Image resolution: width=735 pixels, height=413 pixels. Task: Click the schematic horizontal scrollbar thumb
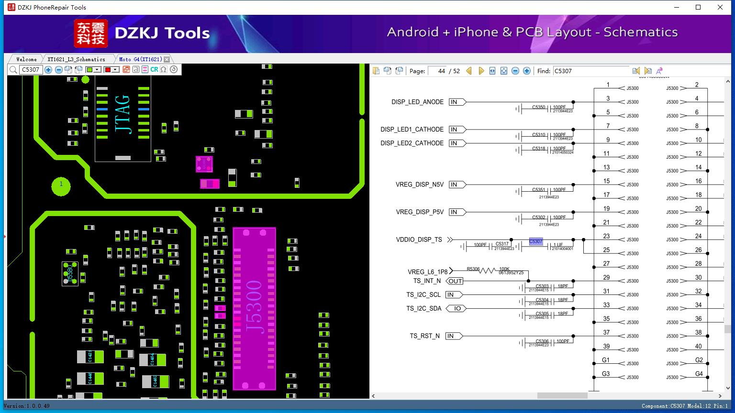click(562, 396)
